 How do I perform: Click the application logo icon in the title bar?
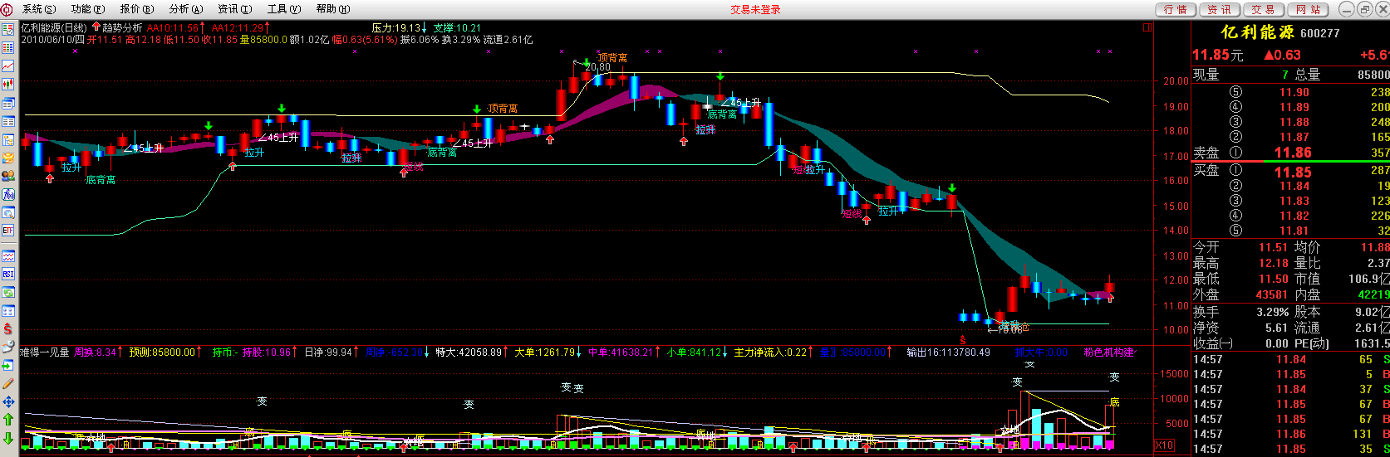coord(7,9)
